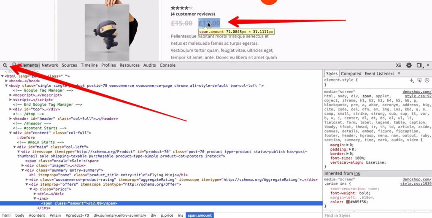Focus the Find in Styles field
432x218 pixels.
[x=378, y=215]
